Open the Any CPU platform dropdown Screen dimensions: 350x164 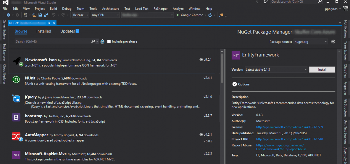[x=105, y=15]
